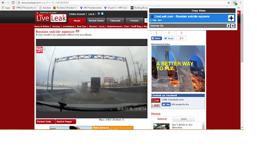
Task: Open the don't drink in the direction thumbnail
Action: pos(161,126)
